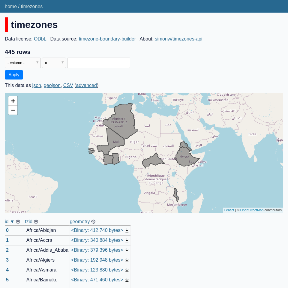
Task: Click the 445 rows heading
Action: (x=18, y=52)
